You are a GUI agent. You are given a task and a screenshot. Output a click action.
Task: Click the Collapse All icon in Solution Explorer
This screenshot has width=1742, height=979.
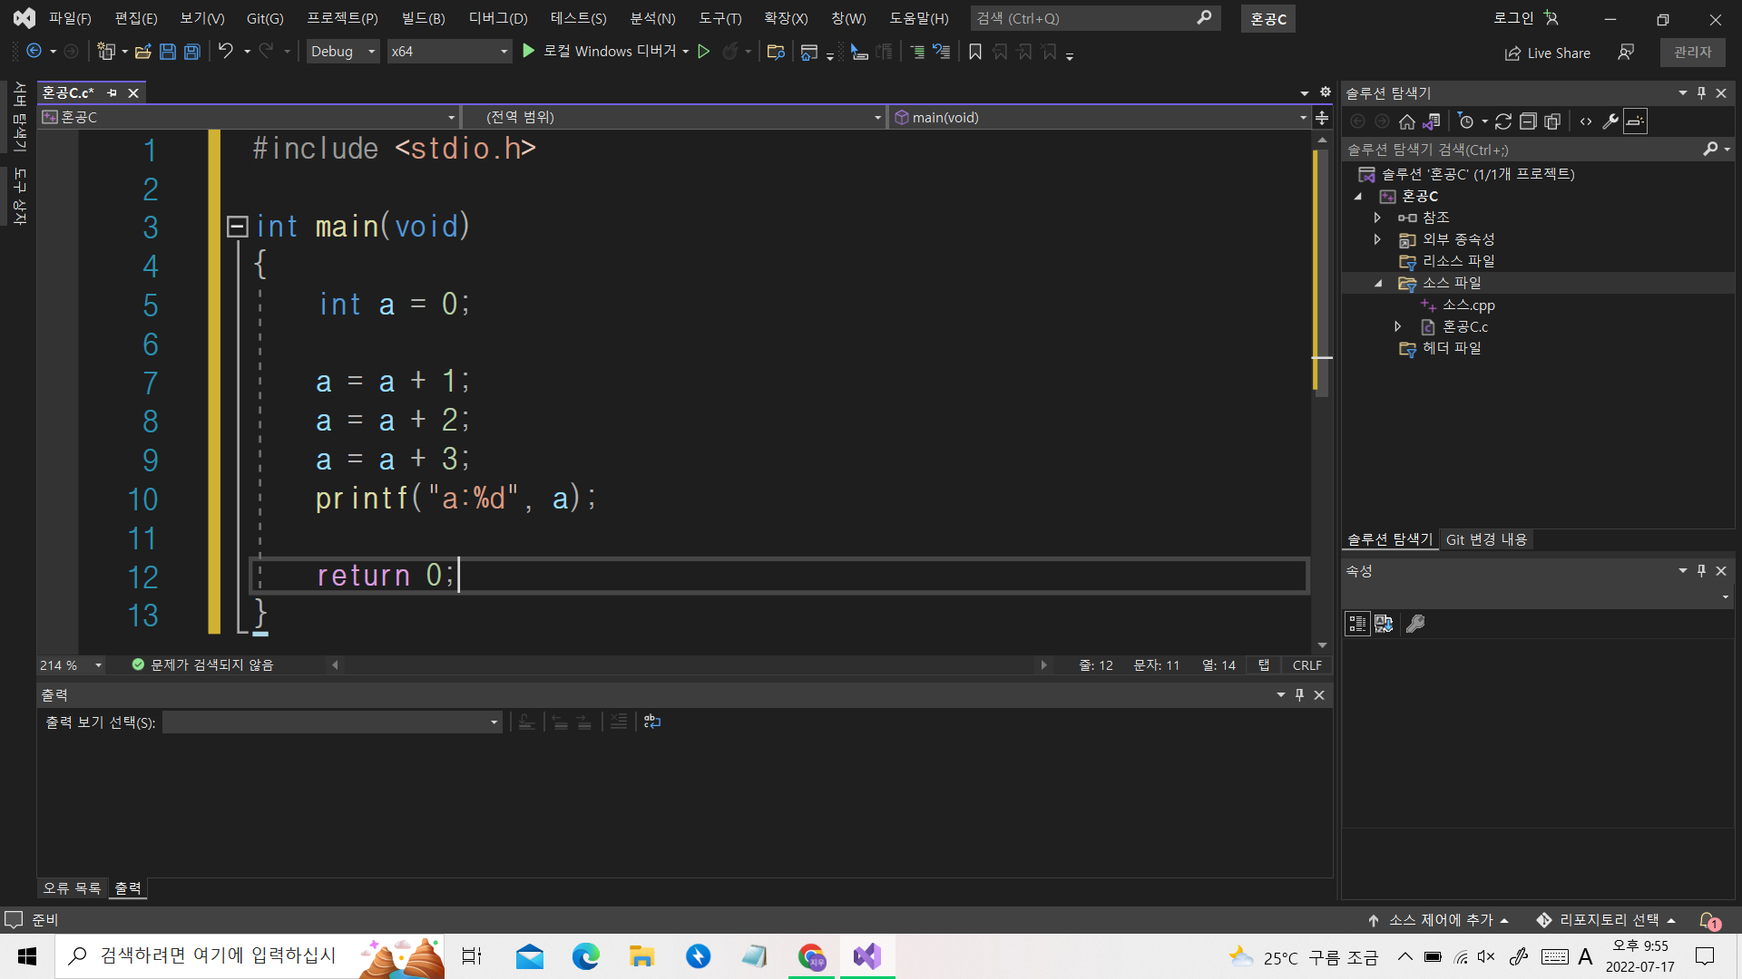pos(1528,121)
